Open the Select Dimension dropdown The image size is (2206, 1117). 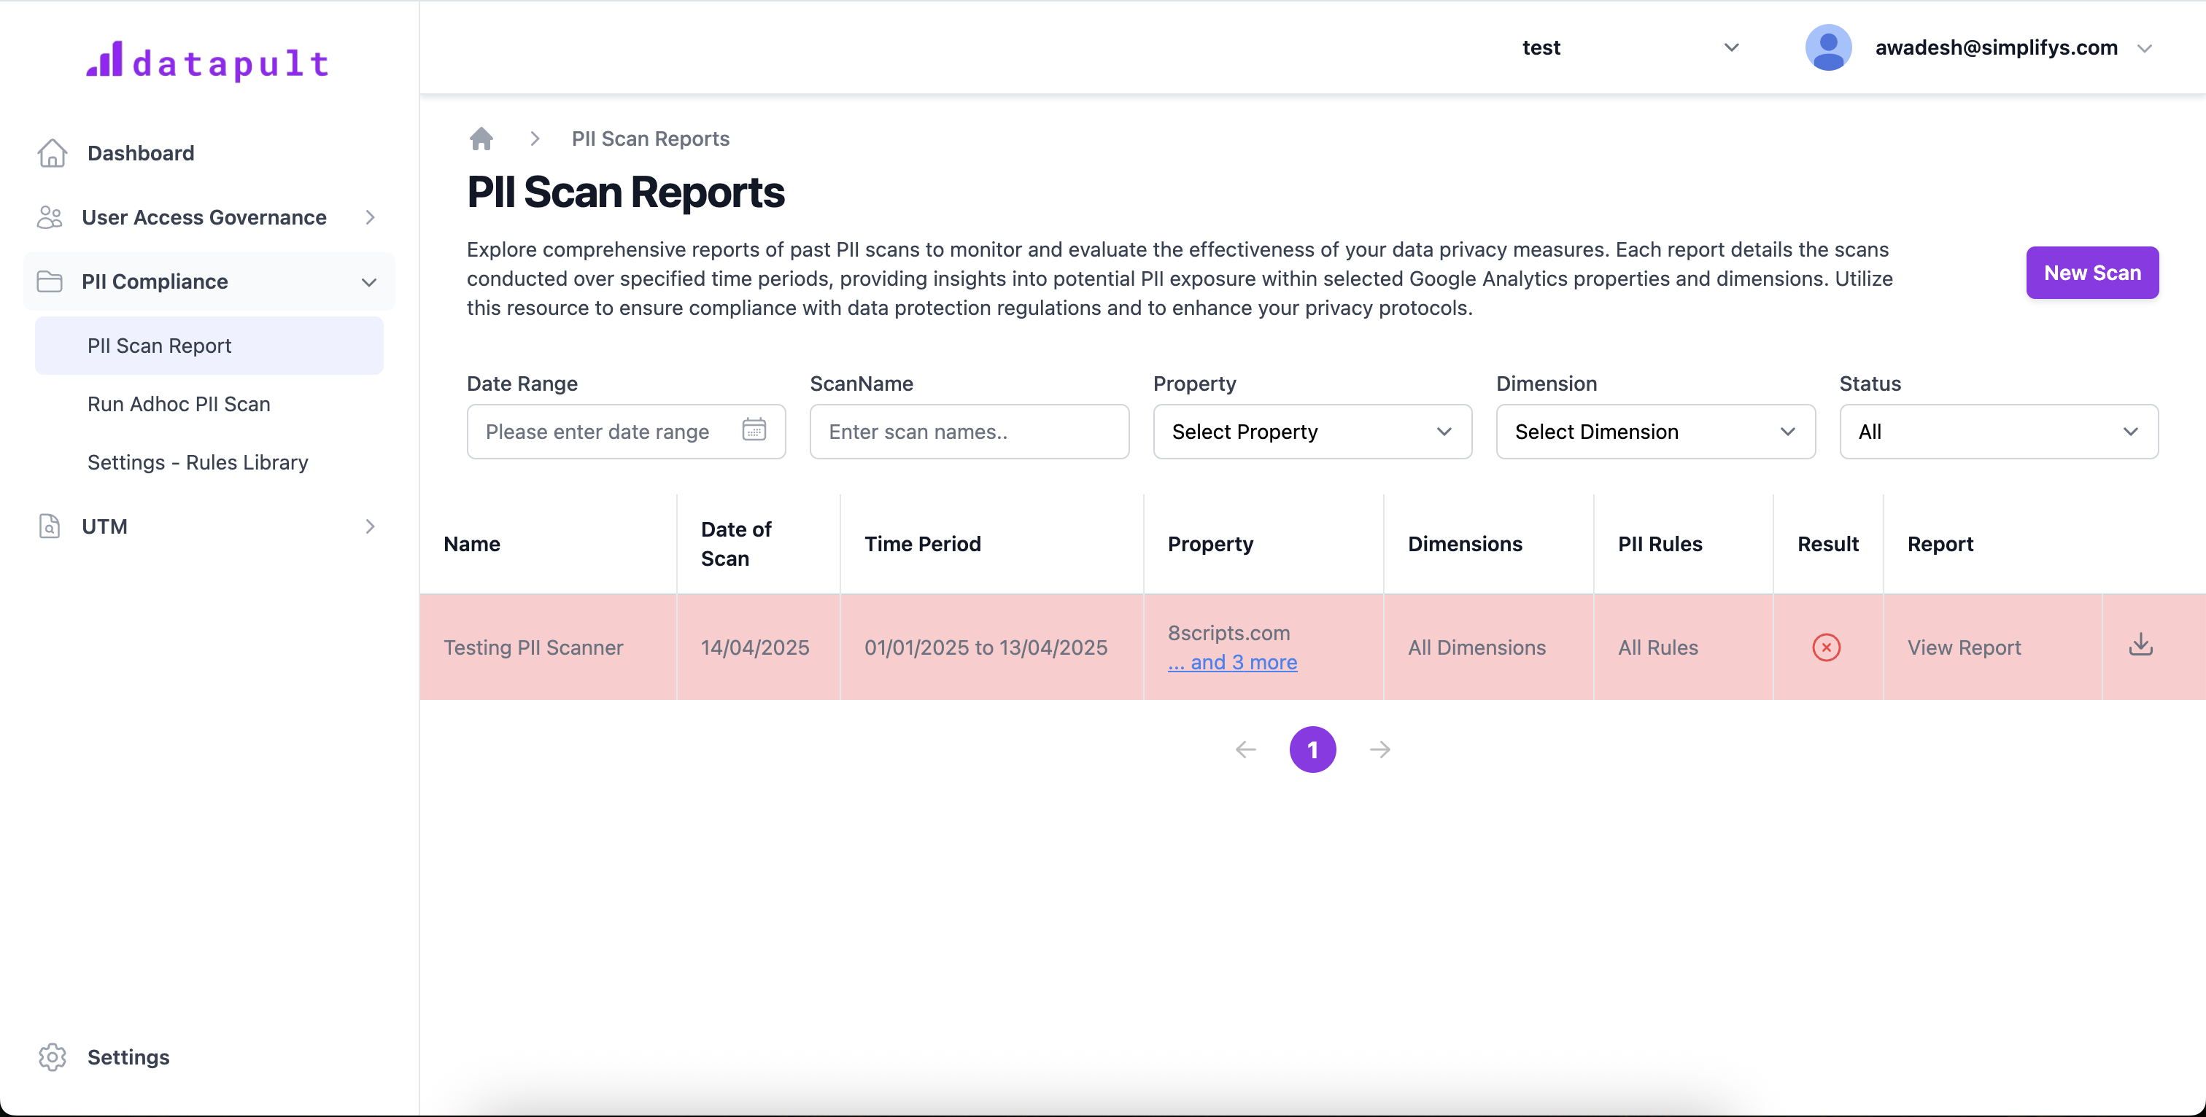pos(1655,432)
